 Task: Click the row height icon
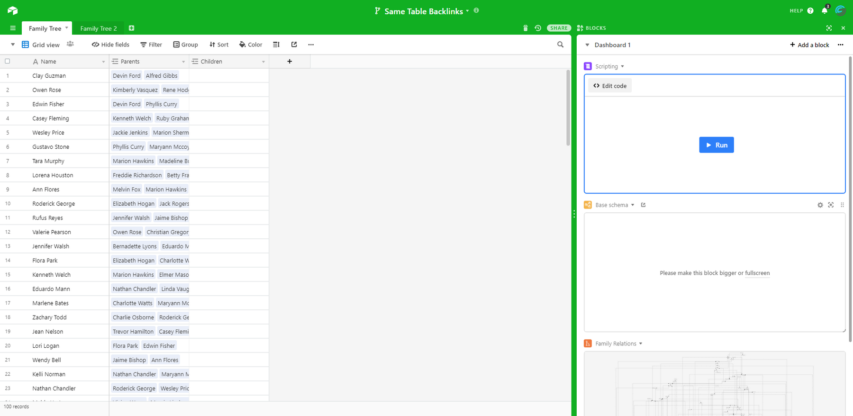pos(276,45)
